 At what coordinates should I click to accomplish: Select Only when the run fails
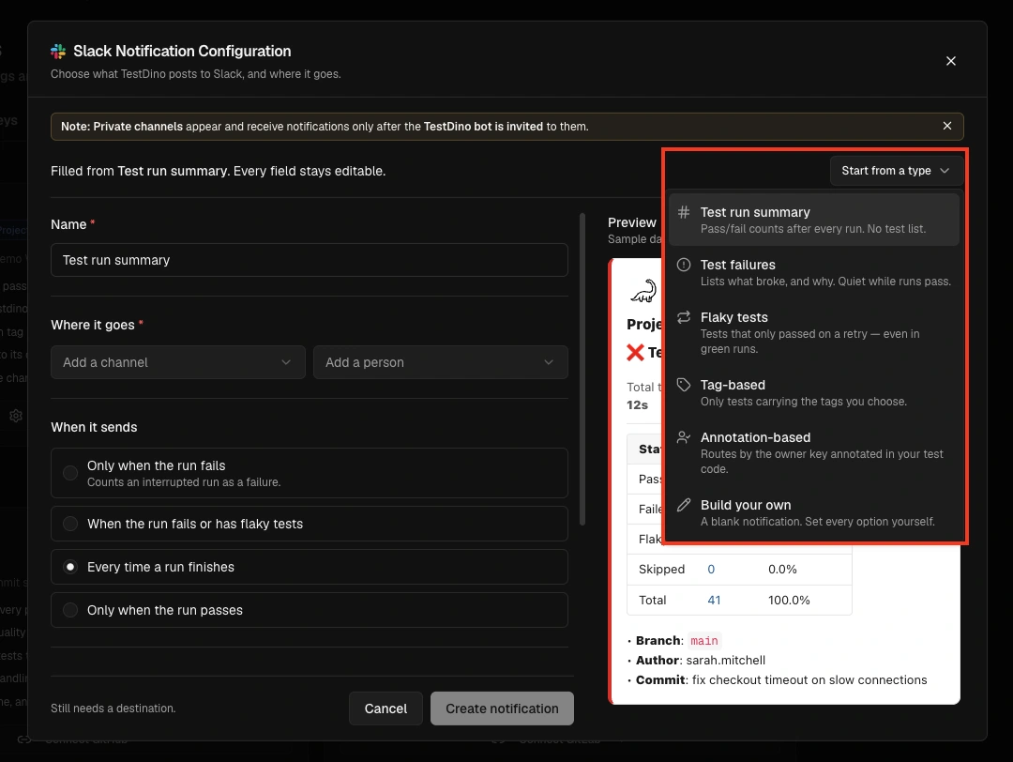(310, 473)
